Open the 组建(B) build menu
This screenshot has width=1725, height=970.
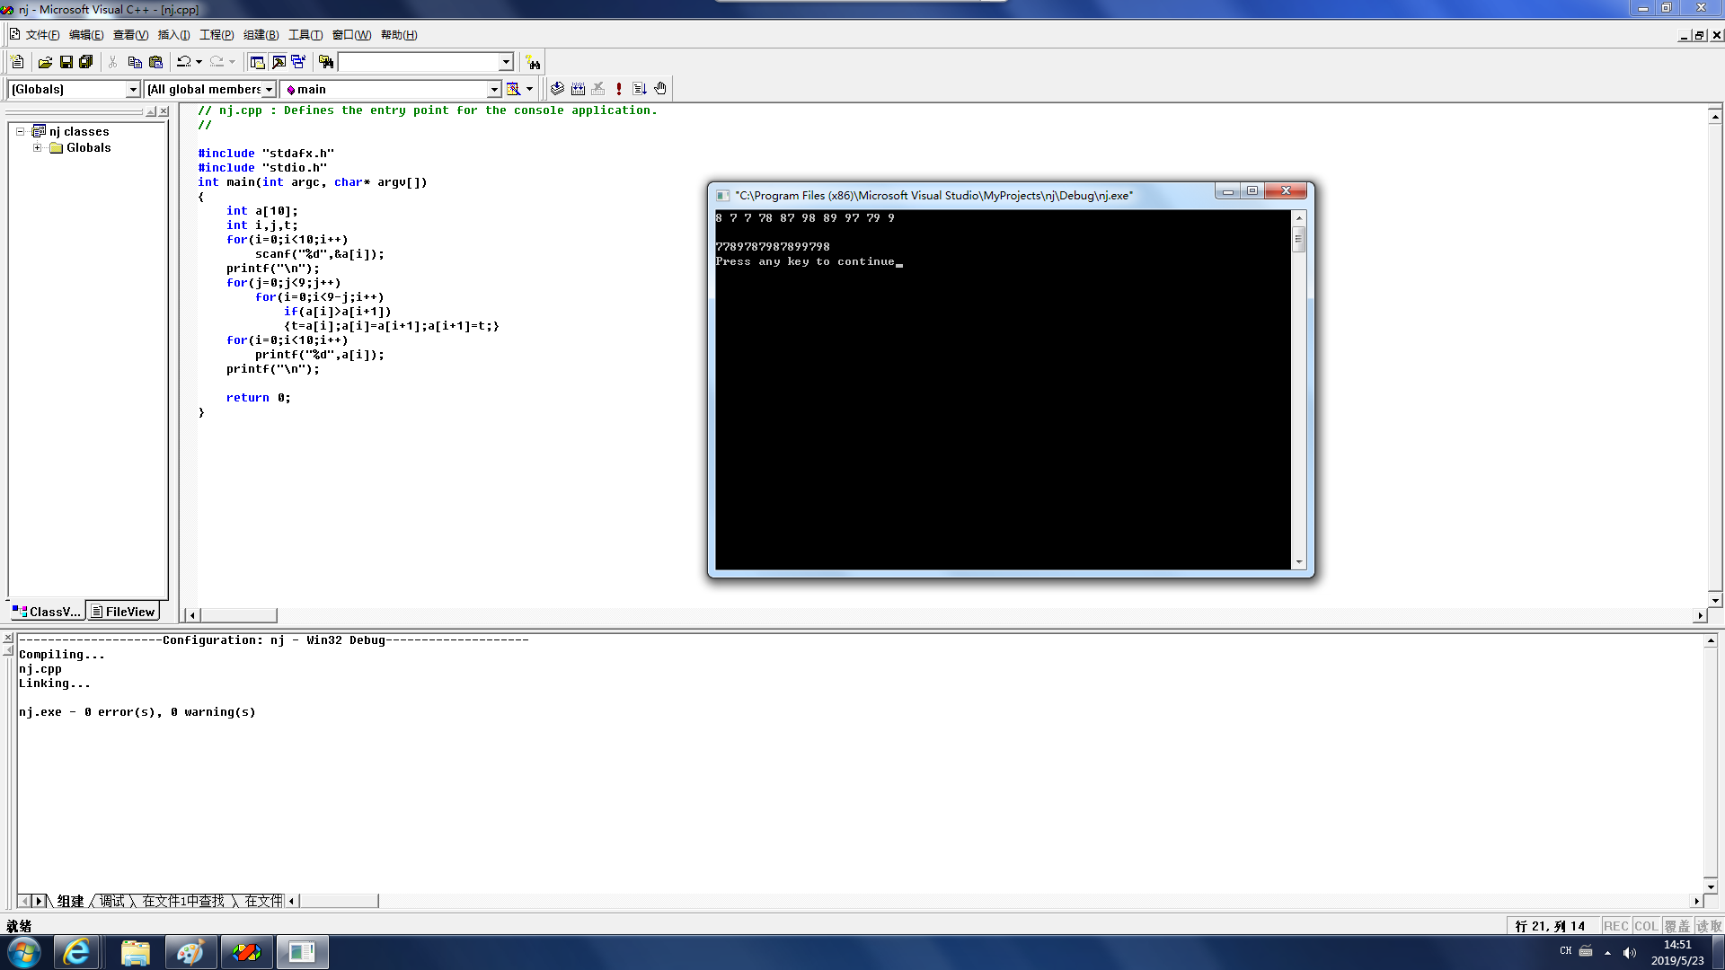[261, 35]
